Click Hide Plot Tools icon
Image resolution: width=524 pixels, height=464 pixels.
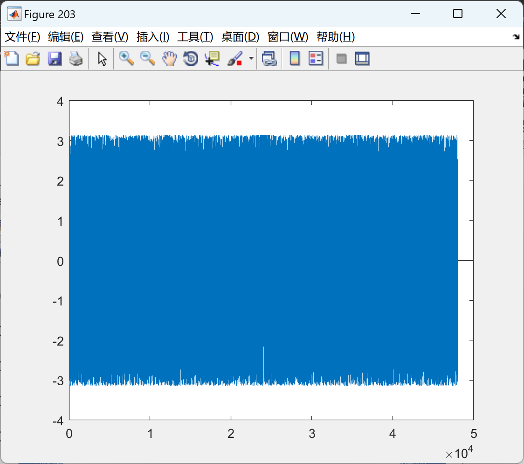(x=341, y=58)
